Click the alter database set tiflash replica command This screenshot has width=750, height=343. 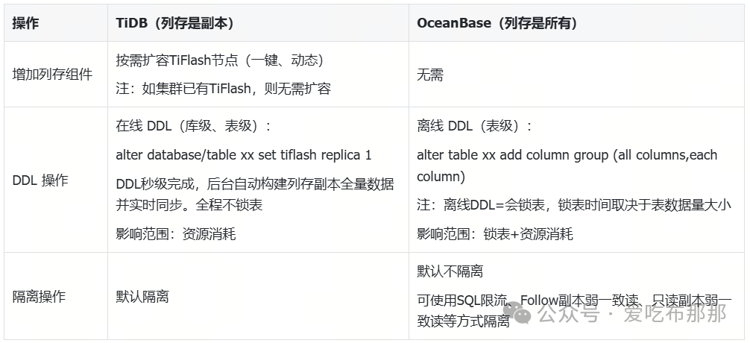coord(244,155)
